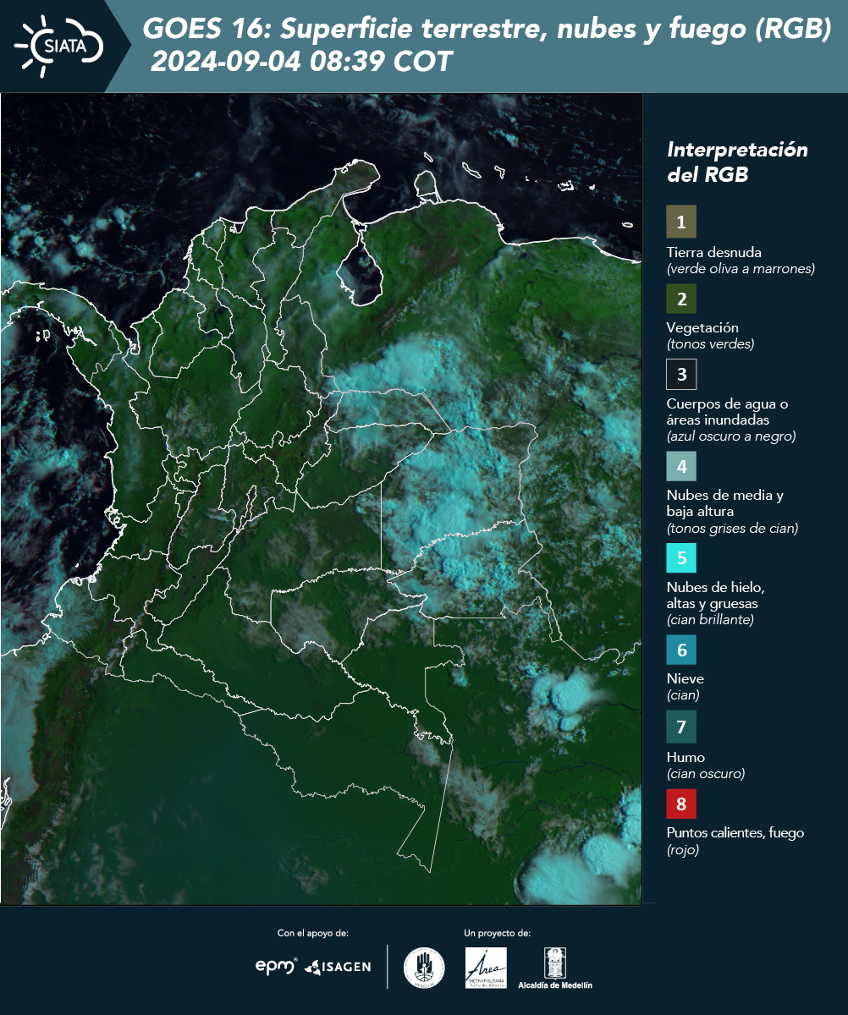Viewport: 848px width, 1015px height.
Task: Click the 'Interpretación del RGB' heading
Action: [737, 162]
